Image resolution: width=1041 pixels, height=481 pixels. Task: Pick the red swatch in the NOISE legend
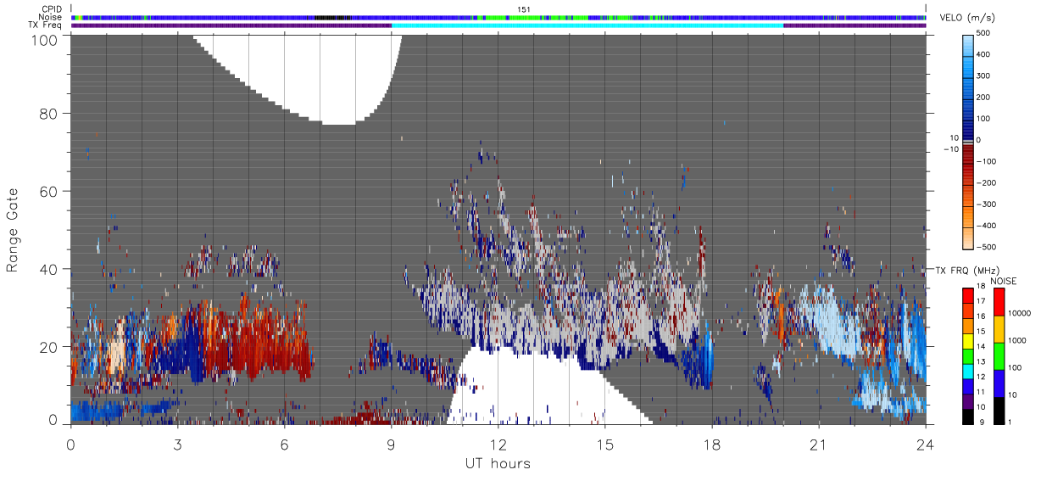[998, 302]
